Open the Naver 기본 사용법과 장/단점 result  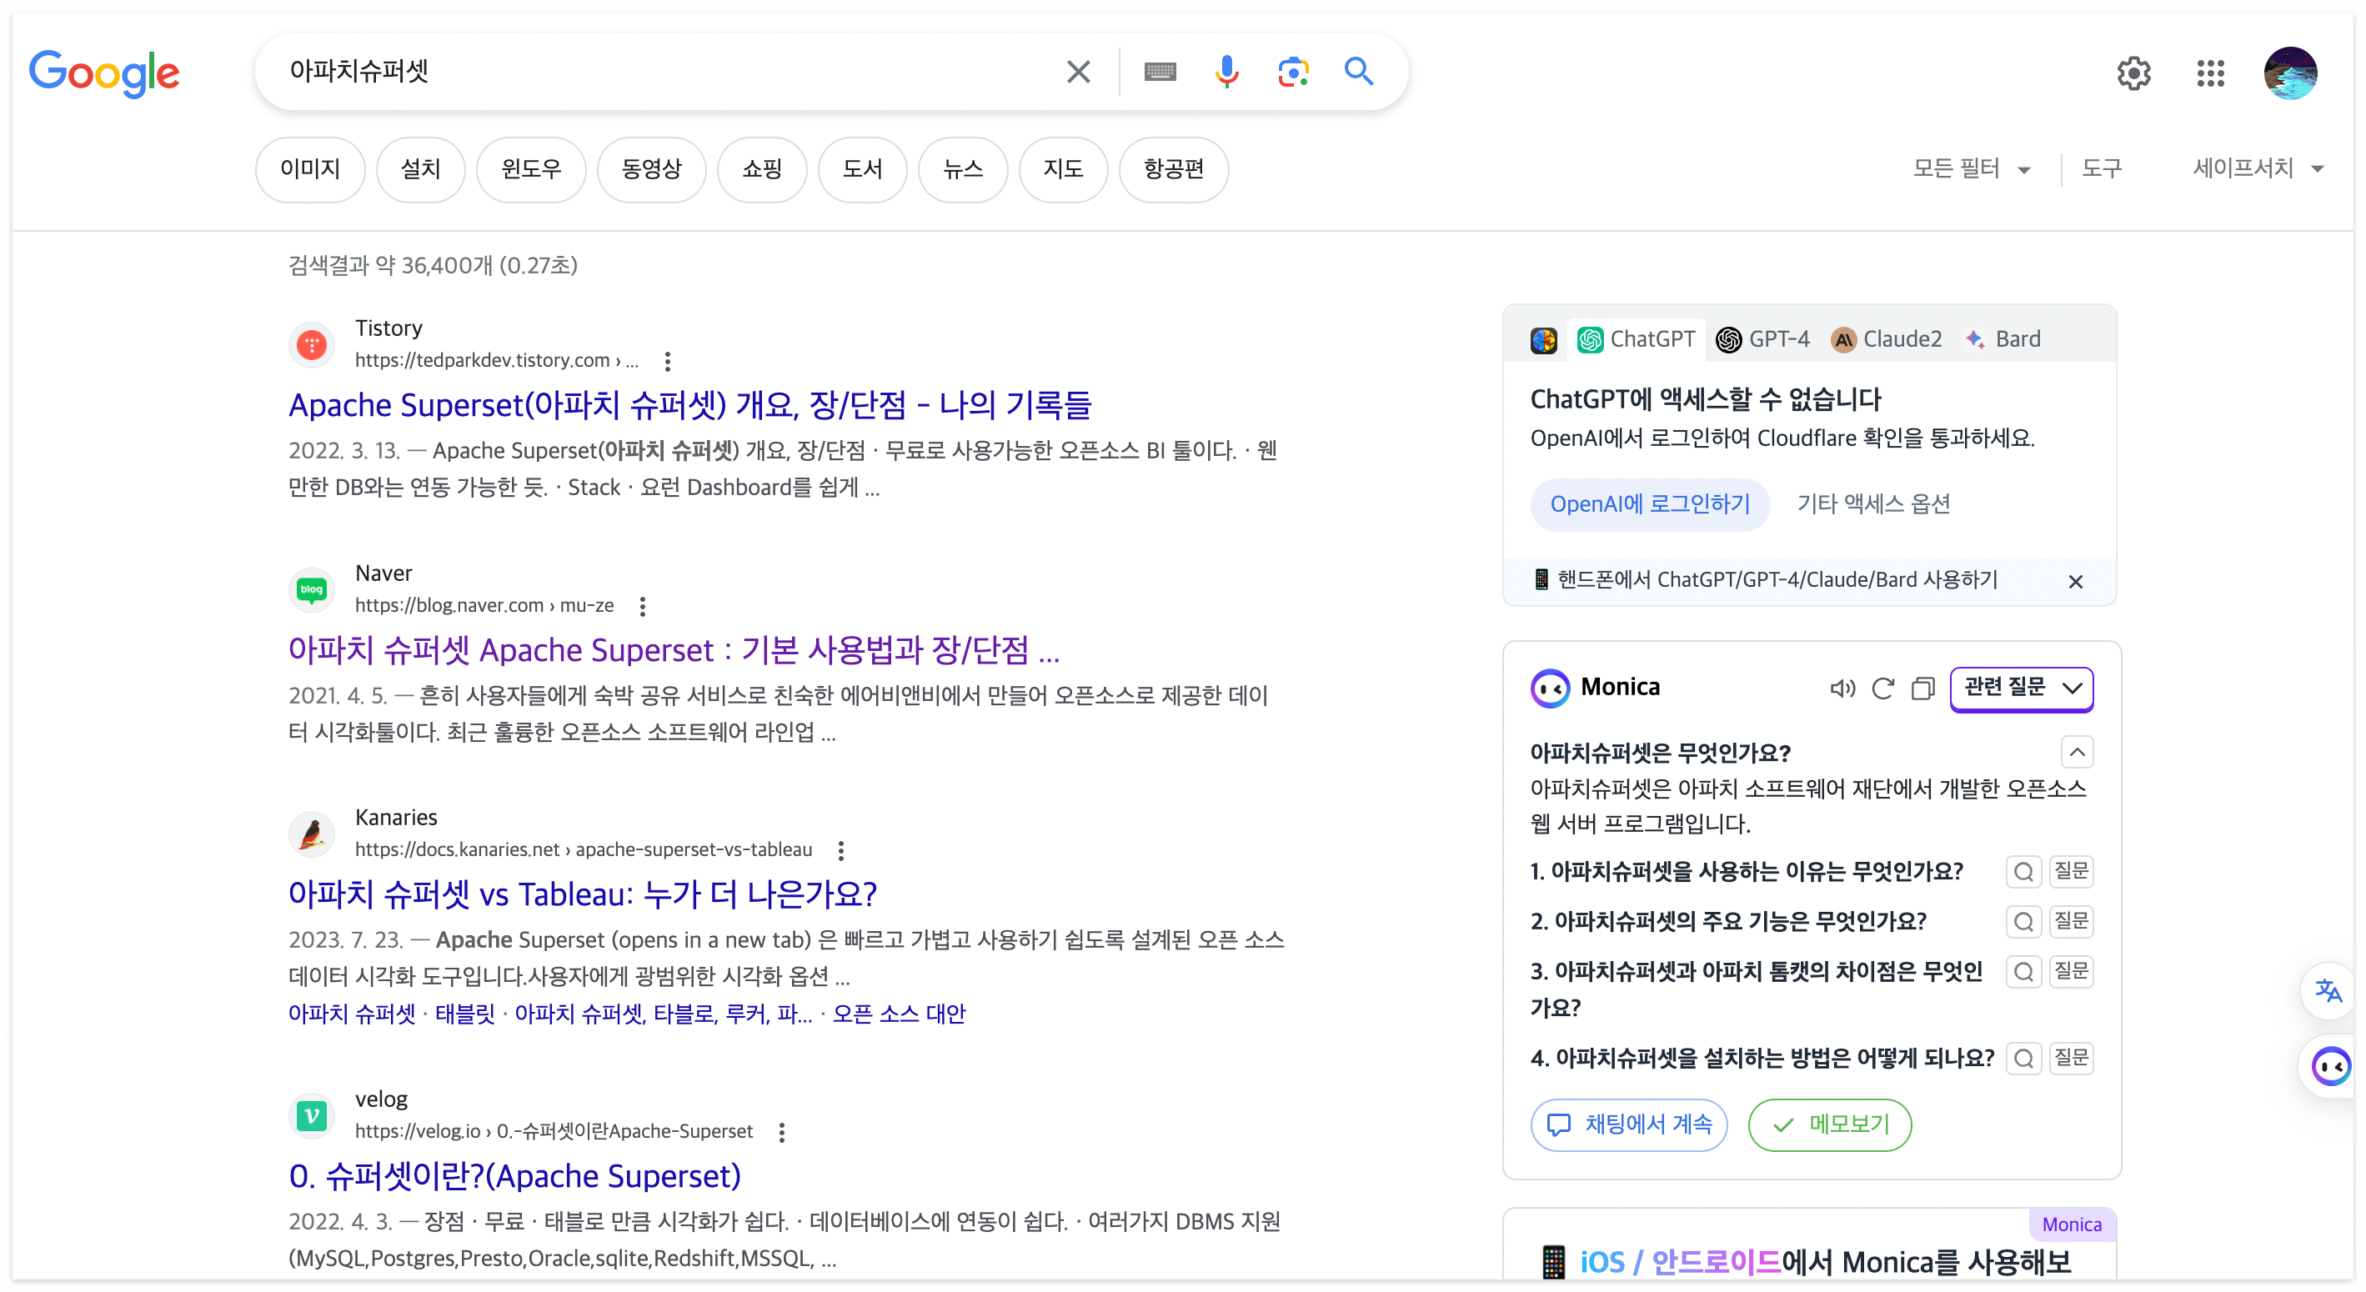coord(674,650)
